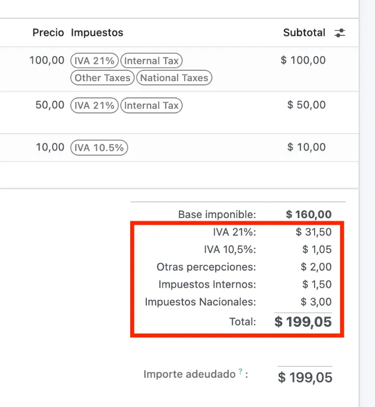Edit the 50,00 price field

click(x=50, y=105)
